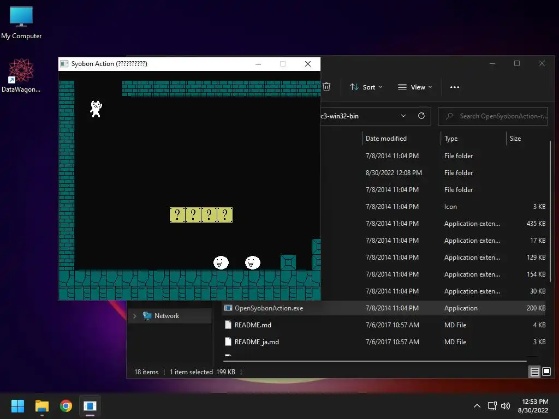Click the white cat character in game
Viewport: 559px width, 419px height.
tap(96, 109)
